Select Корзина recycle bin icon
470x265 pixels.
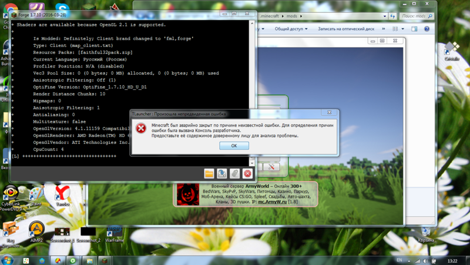point(425,234)
